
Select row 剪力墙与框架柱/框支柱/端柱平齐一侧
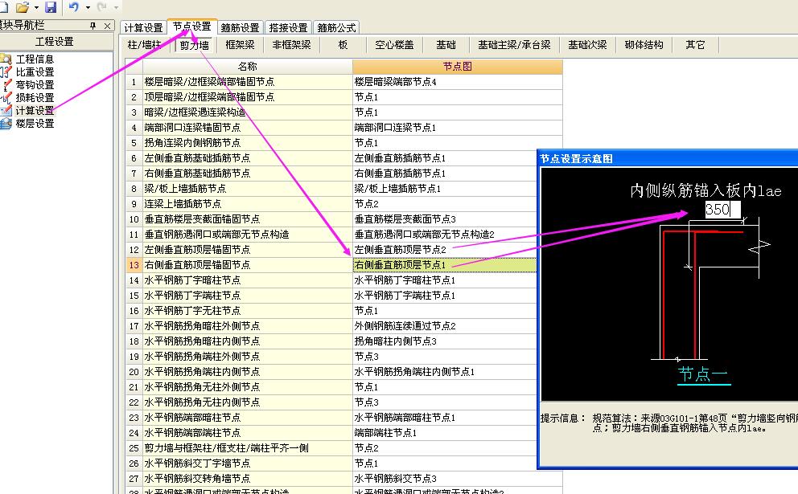tap(247, 447)
